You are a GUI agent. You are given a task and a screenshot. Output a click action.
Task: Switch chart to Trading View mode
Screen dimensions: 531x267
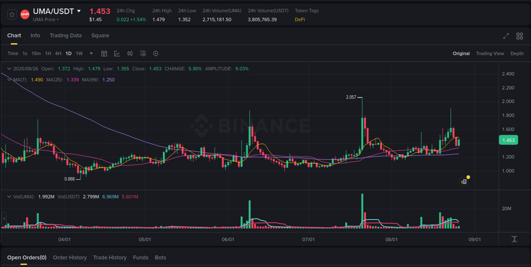pyautogui.click(x=490, y=53)
